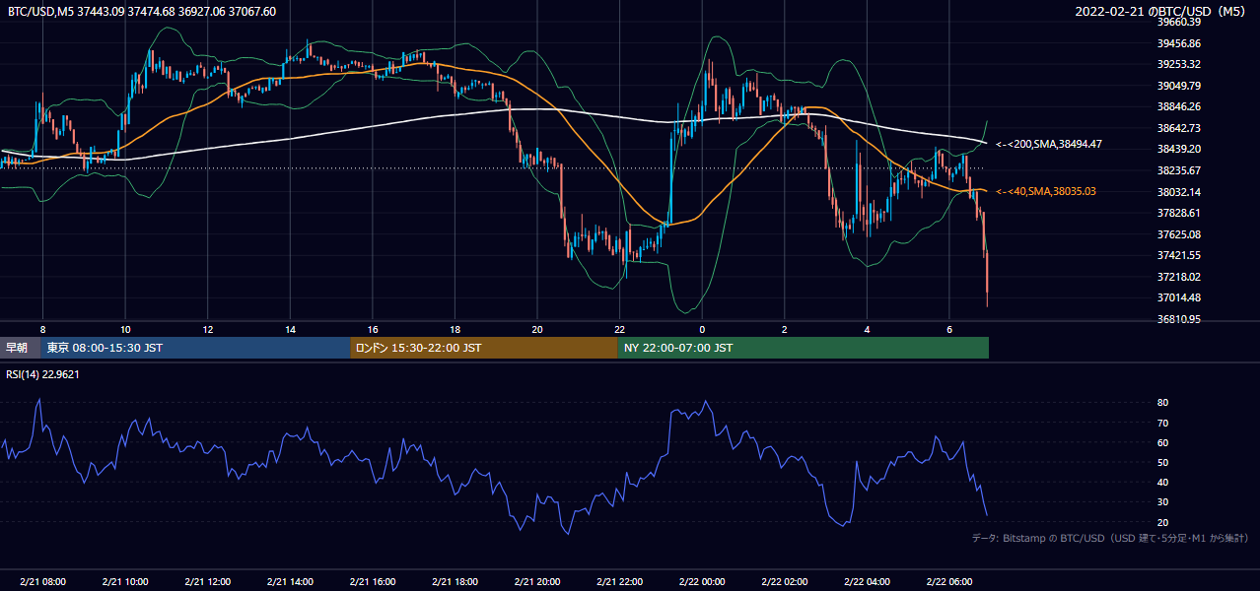
Task: Click price axis value 37625.08
Action: [x=1178, y=234]
